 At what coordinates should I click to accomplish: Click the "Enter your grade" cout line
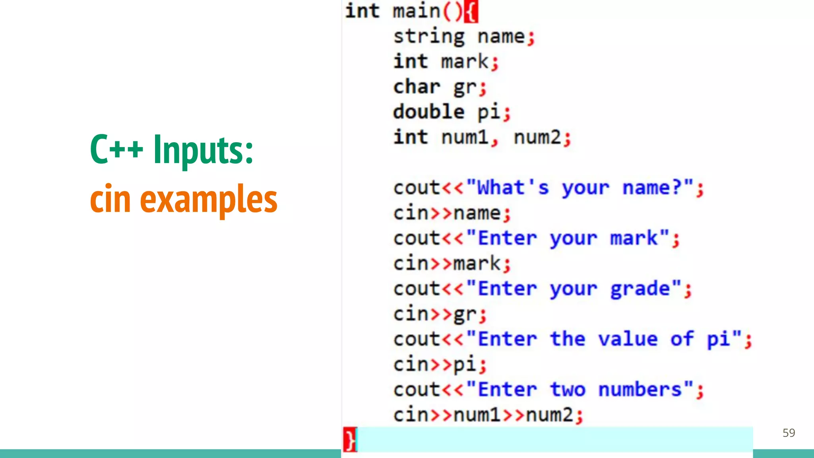[x=543, y=289]
